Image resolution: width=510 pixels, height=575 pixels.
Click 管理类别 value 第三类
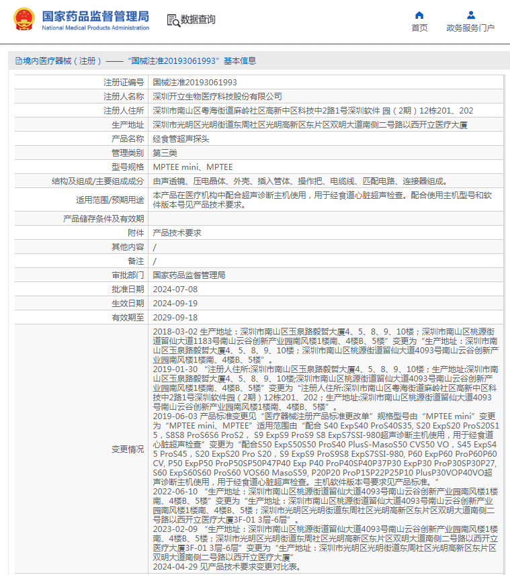pos(165,153)
